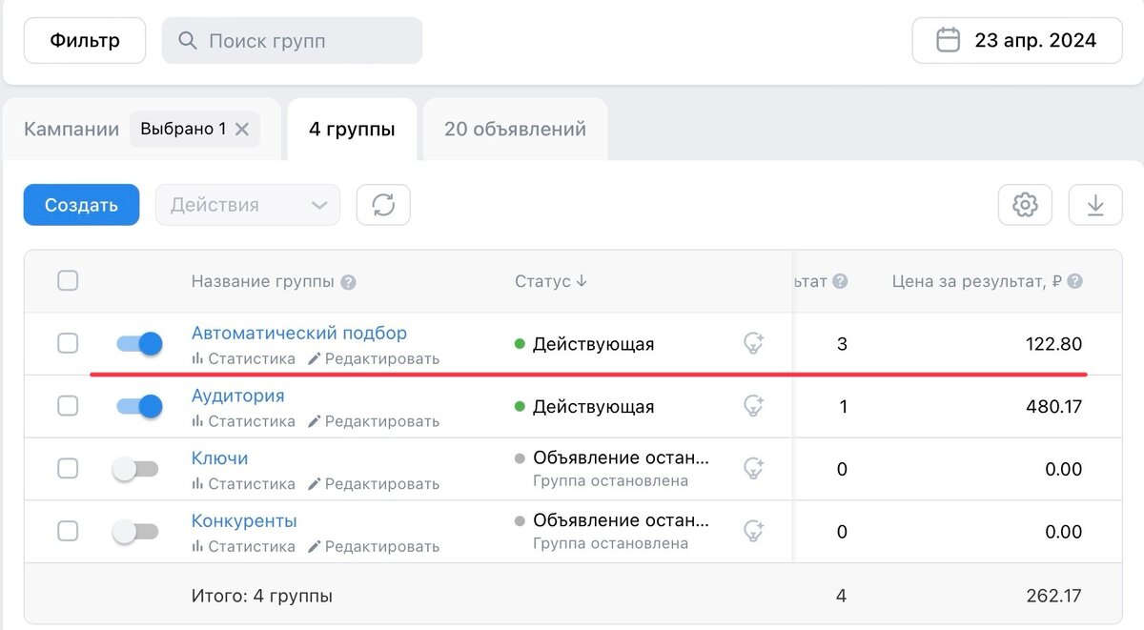This screenshot has width=1144, height=630.
Task: Click lightbulb recommendation icon for Автоматический подбор
Action: (x=754, y=344)
